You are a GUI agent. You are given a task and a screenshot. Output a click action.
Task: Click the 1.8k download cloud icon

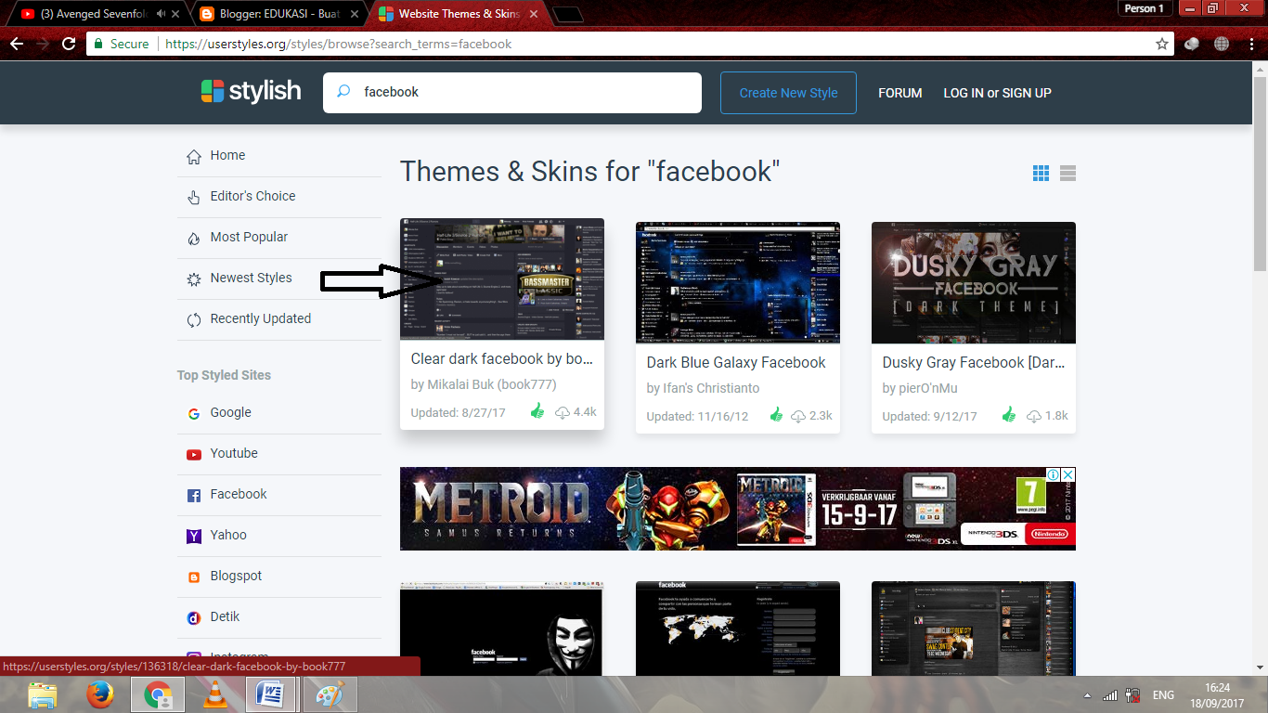[x=1034, y=416]
